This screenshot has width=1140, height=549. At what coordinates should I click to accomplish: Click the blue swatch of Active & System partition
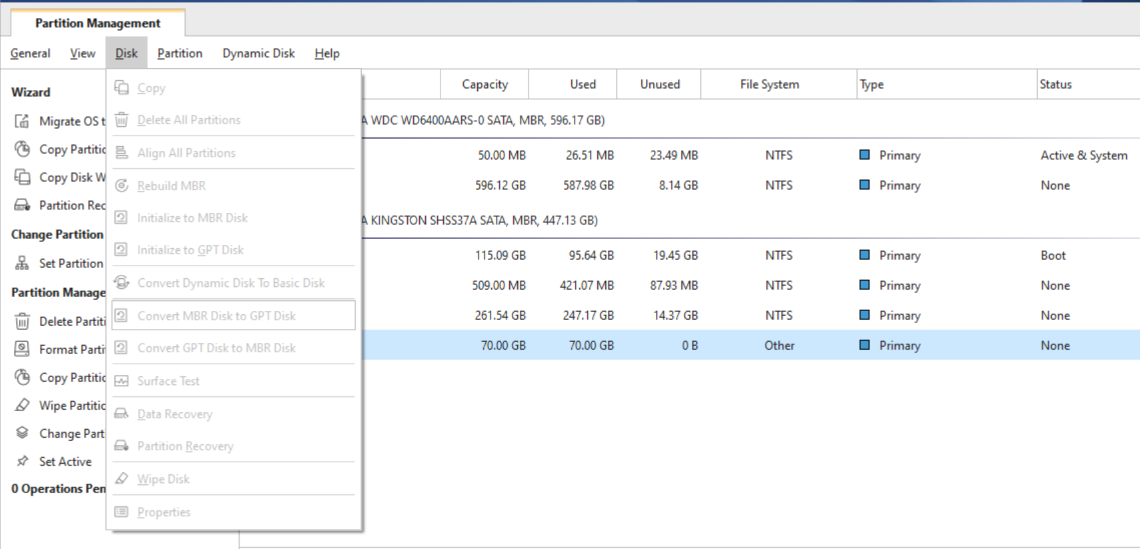point(864,155)
